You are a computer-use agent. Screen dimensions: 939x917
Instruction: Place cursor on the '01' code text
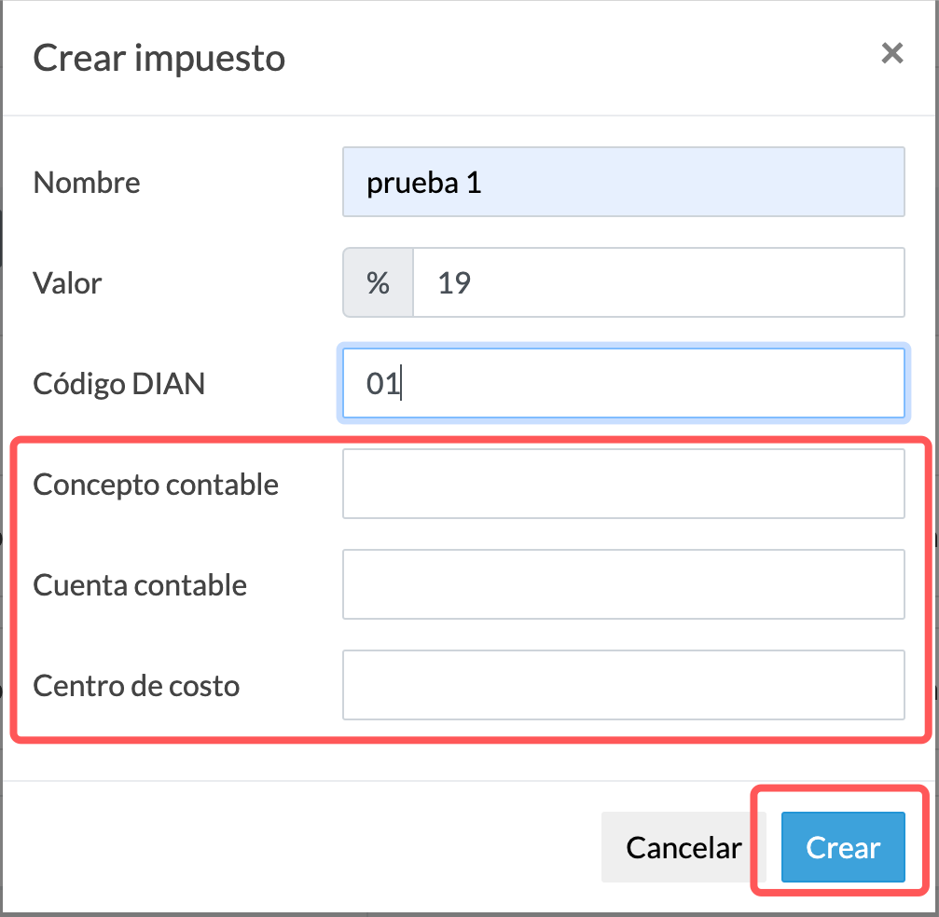[383, 384]
